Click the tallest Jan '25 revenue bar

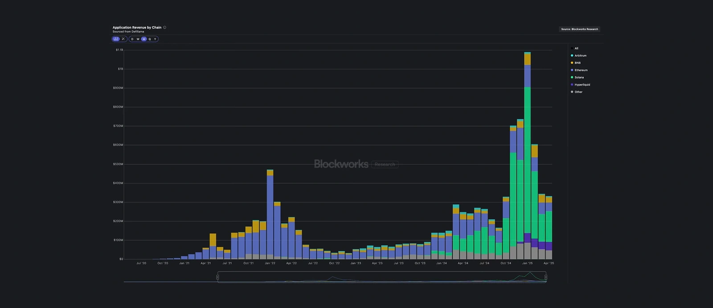coord(528,156)
